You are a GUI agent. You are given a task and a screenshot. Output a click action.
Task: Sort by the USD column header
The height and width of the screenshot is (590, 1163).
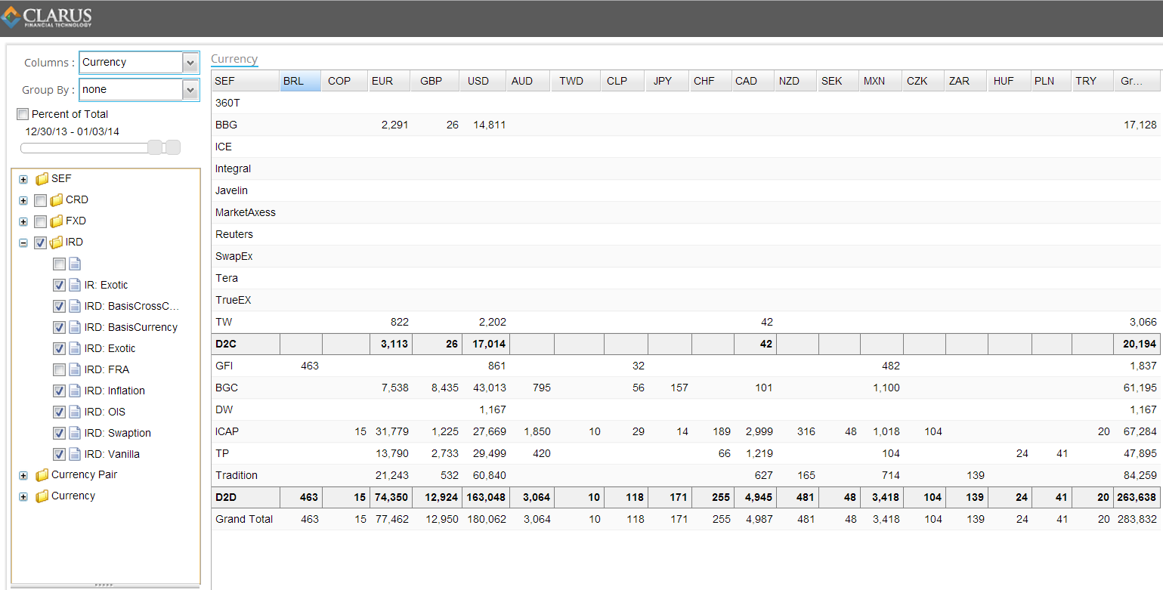pos(484,81)
